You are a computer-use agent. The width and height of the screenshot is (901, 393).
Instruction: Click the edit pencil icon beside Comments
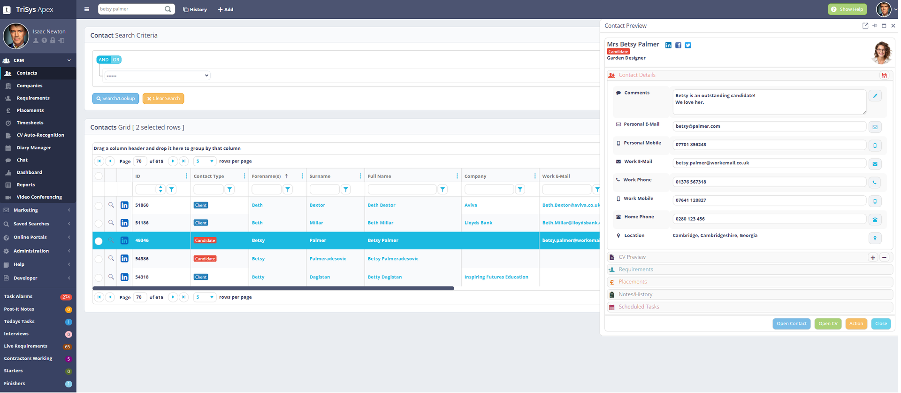click(x=875, y=96)
